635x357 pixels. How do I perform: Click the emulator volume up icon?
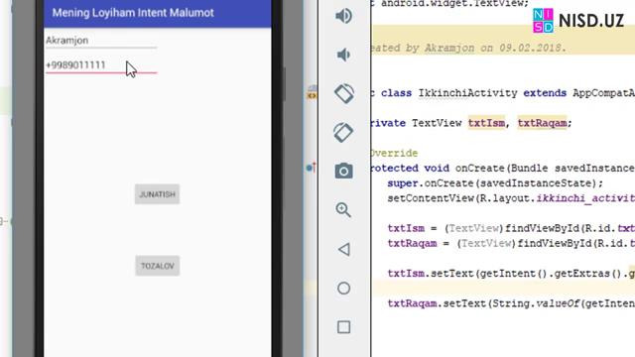[343, 16]
